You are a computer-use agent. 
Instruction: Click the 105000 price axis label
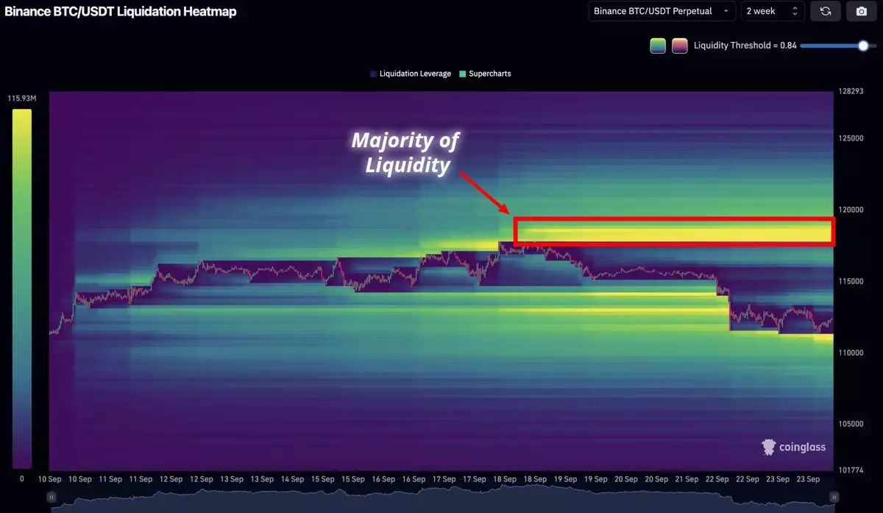850,425
